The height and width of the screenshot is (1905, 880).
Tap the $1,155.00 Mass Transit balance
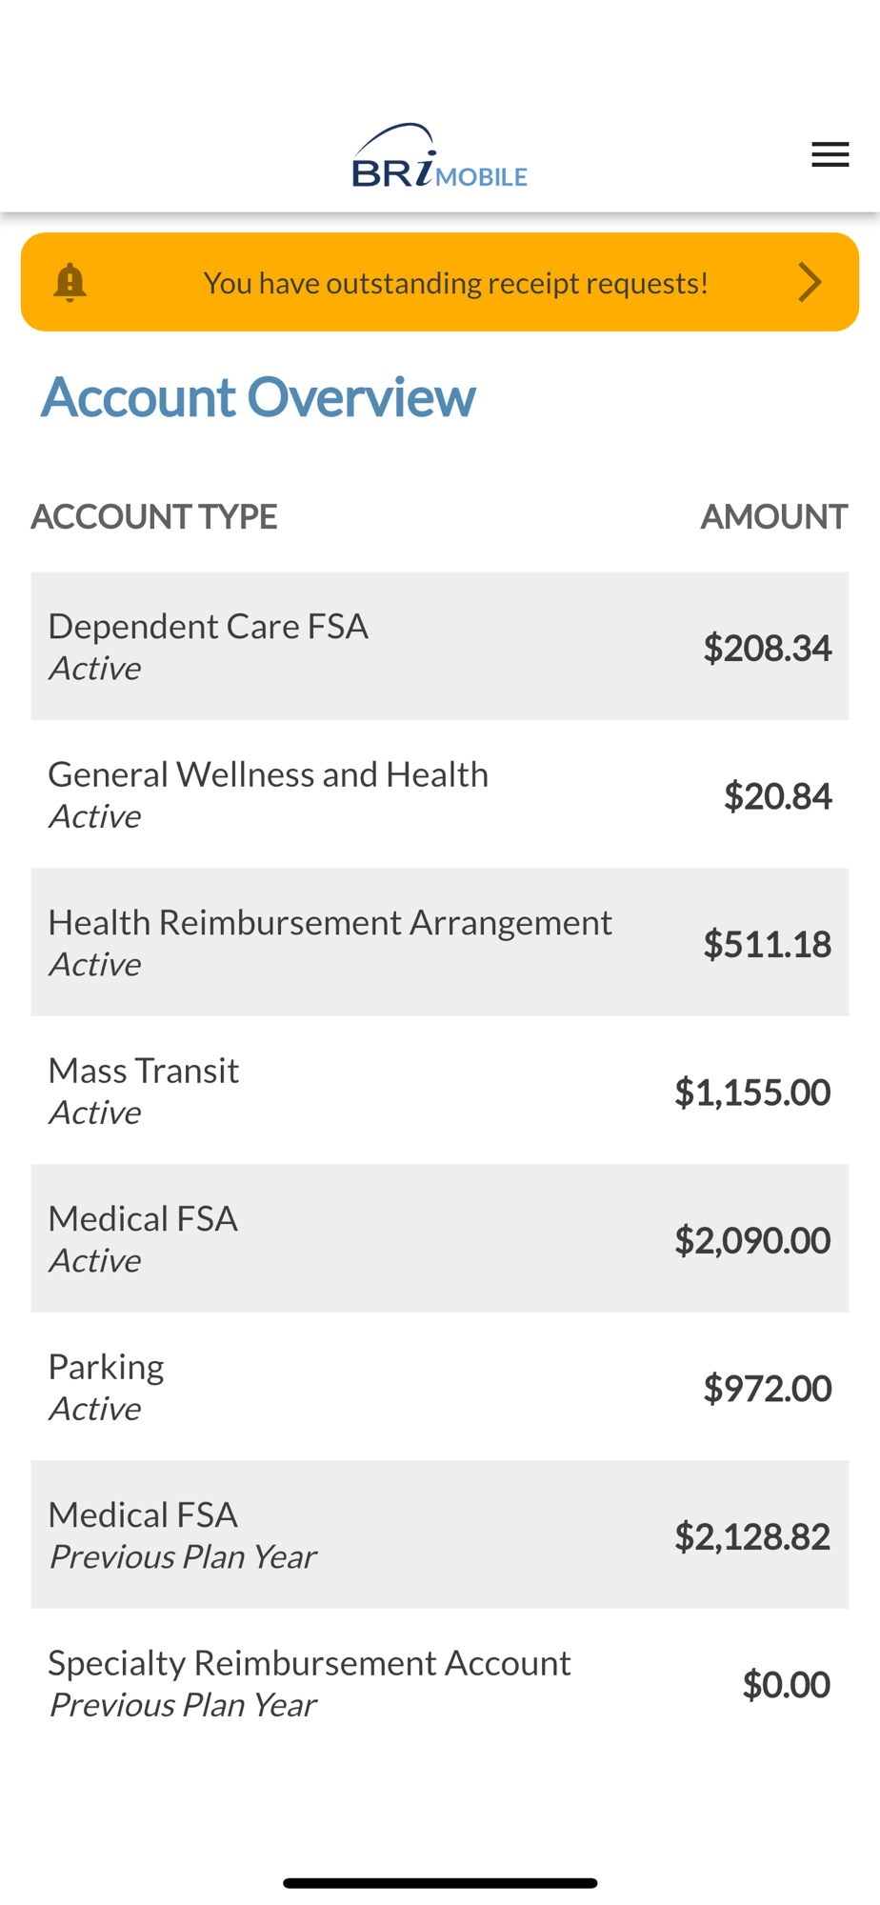click(x=752, y=1092)
